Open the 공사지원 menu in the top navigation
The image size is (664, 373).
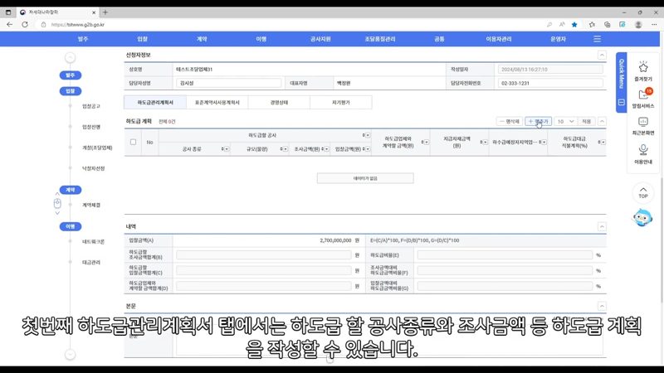click(320, 39)
